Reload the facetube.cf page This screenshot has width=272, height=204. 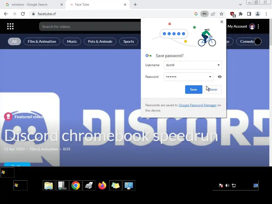(x=23, y=14)
